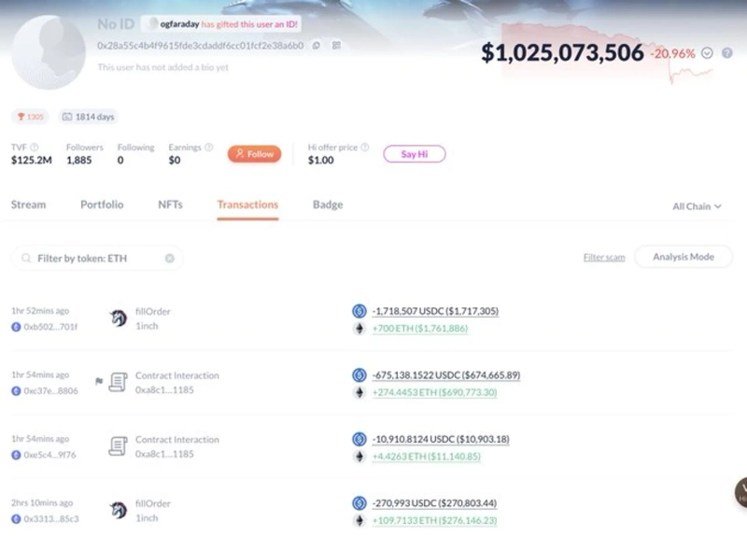
Task: Toggle Analysis Mode
Action: 683,257
